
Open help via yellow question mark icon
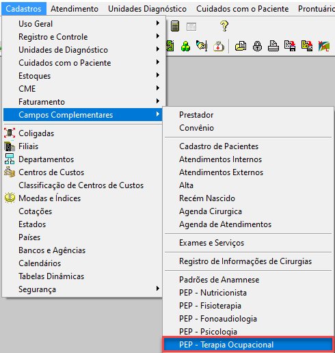point(224,26)
